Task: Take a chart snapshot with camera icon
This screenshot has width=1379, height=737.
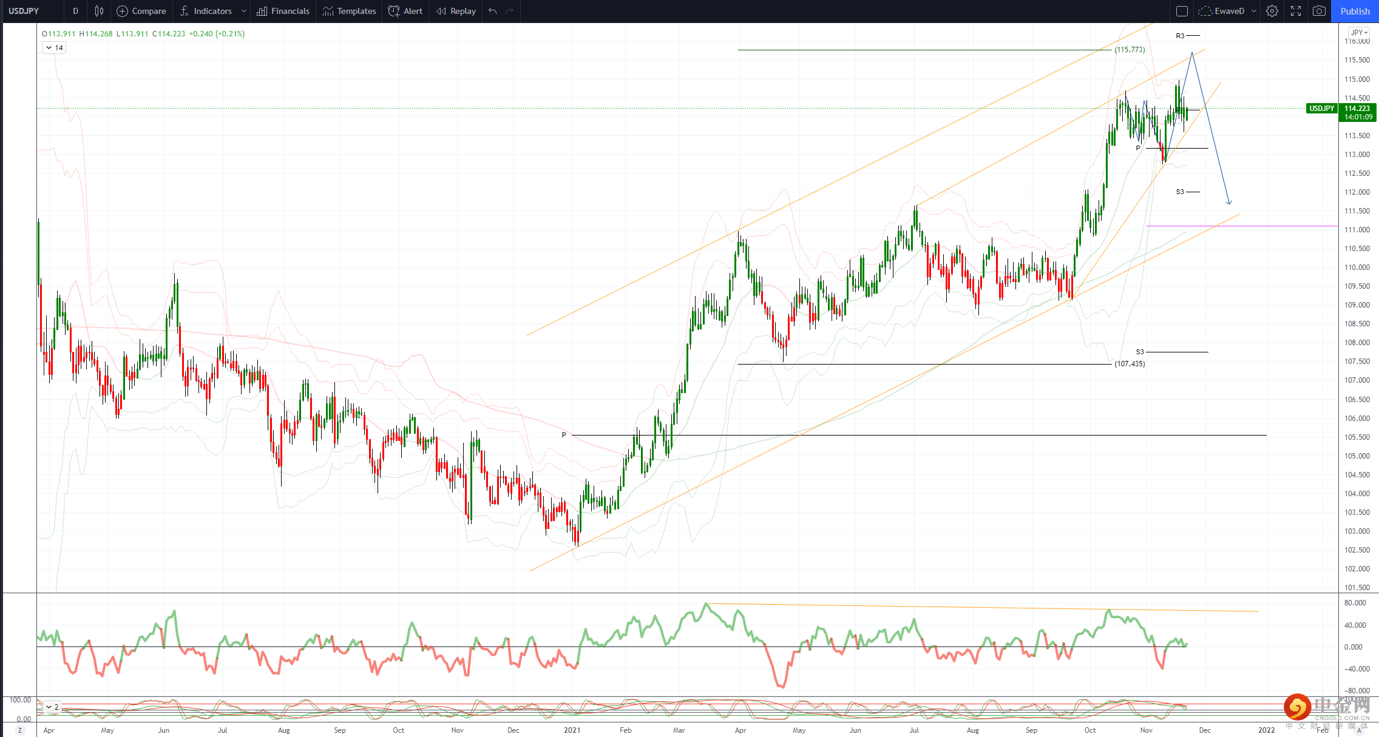Action: click(1319, 11)
